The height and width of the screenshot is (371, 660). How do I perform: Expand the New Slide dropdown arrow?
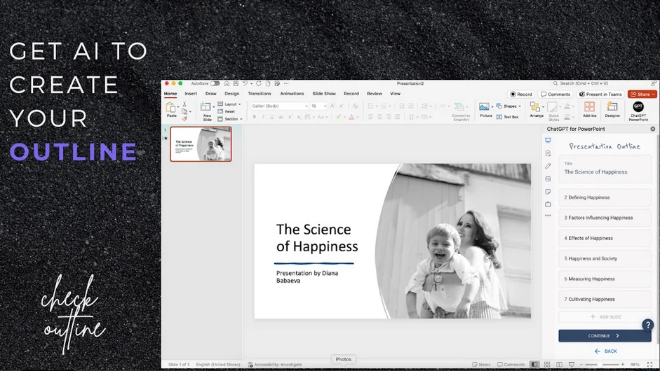213,106
